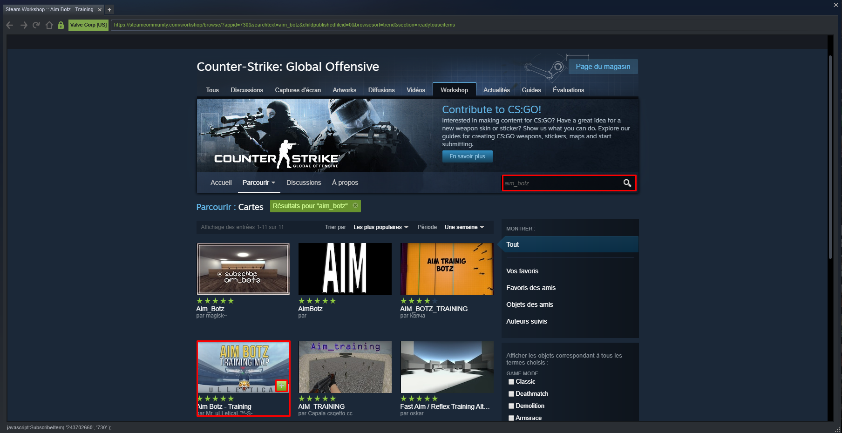Tick the Armsrace checkbox
842x433 pixels.
coord(511,418)
